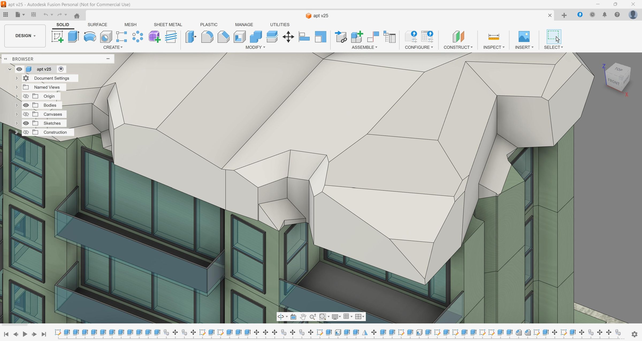
Task: Add a new design tab
Action: [564, 15]
